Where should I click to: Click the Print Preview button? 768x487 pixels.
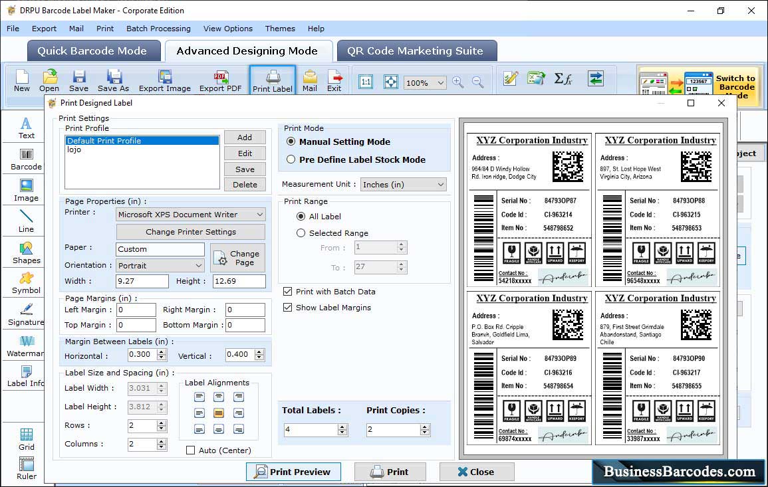point(293,472)
